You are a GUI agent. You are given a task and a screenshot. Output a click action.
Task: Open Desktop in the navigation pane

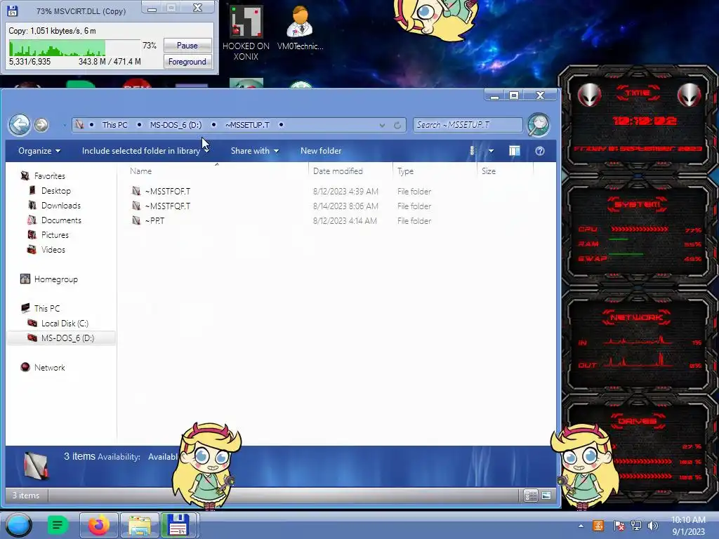56,191
